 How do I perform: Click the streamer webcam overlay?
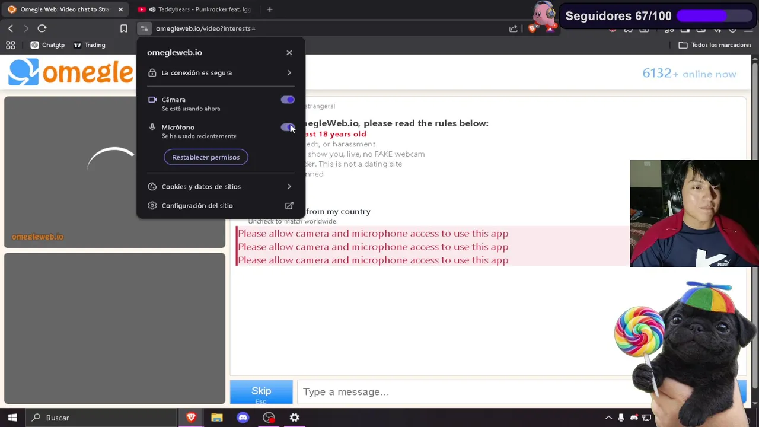tap(694, 213)
